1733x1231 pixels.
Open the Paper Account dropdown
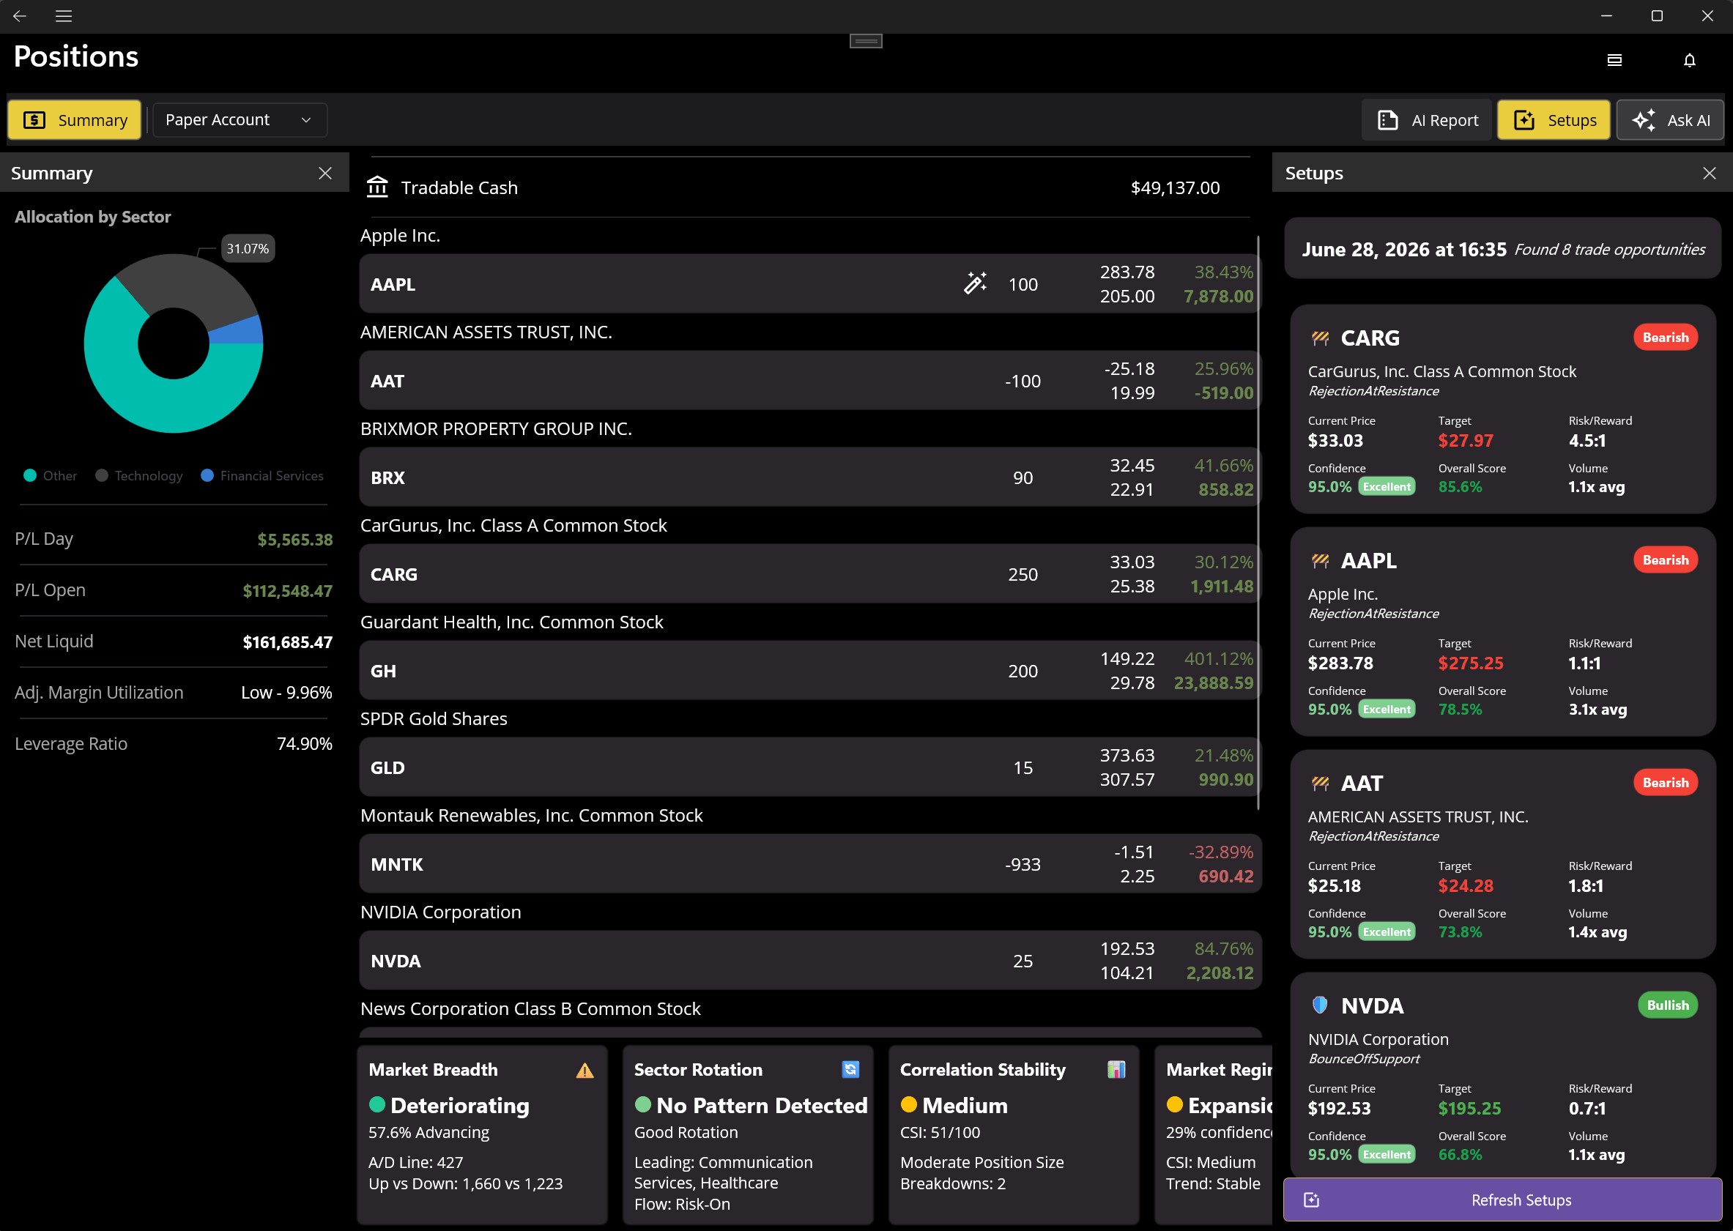[240, 120]
